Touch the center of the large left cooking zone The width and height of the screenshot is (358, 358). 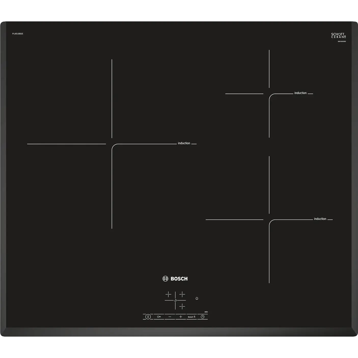[112, 144]
